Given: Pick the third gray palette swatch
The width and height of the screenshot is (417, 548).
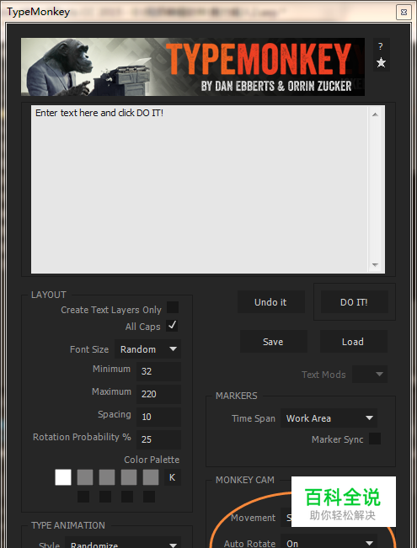Looking at the screenshot, I should (107, 477).
